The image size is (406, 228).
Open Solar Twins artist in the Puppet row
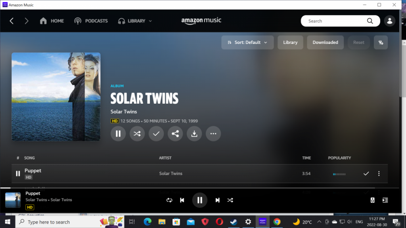[170, 173]
